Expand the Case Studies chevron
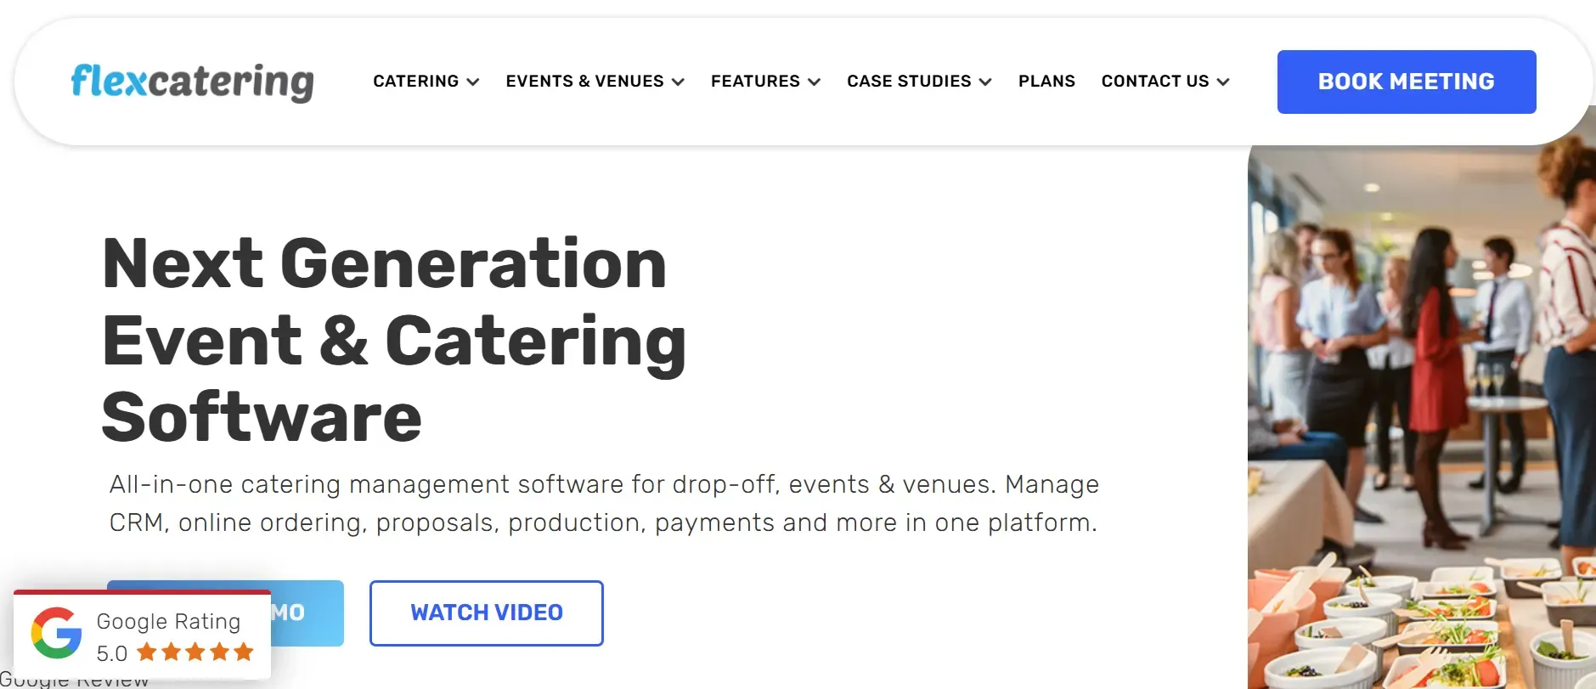Image resolution: width=1596 pixels, height=689 pixels. (x=985, y=82)
